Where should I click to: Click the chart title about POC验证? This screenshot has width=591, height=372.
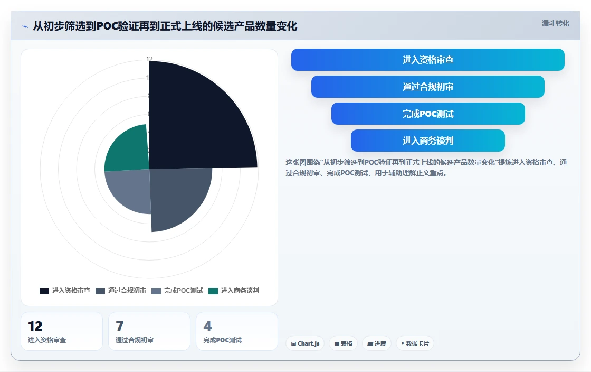tap(165, 26)
